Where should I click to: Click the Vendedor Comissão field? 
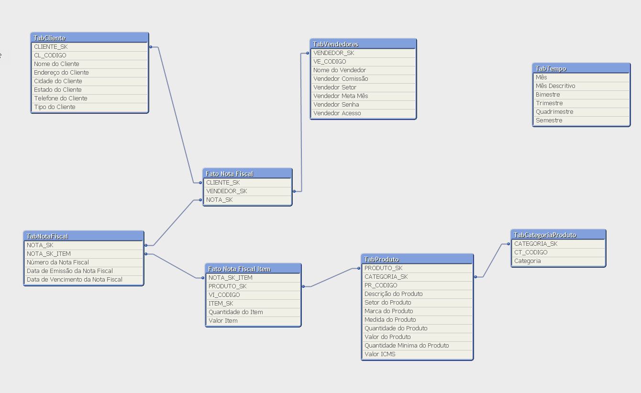coord(363,79)
